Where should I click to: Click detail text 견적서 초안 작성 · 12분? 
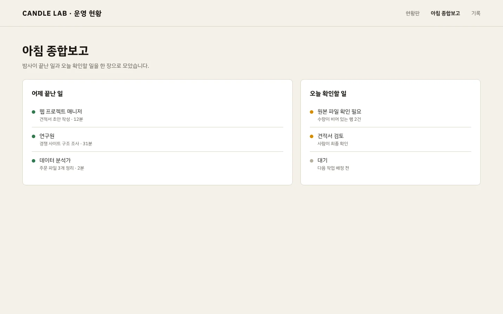point(61,119)
